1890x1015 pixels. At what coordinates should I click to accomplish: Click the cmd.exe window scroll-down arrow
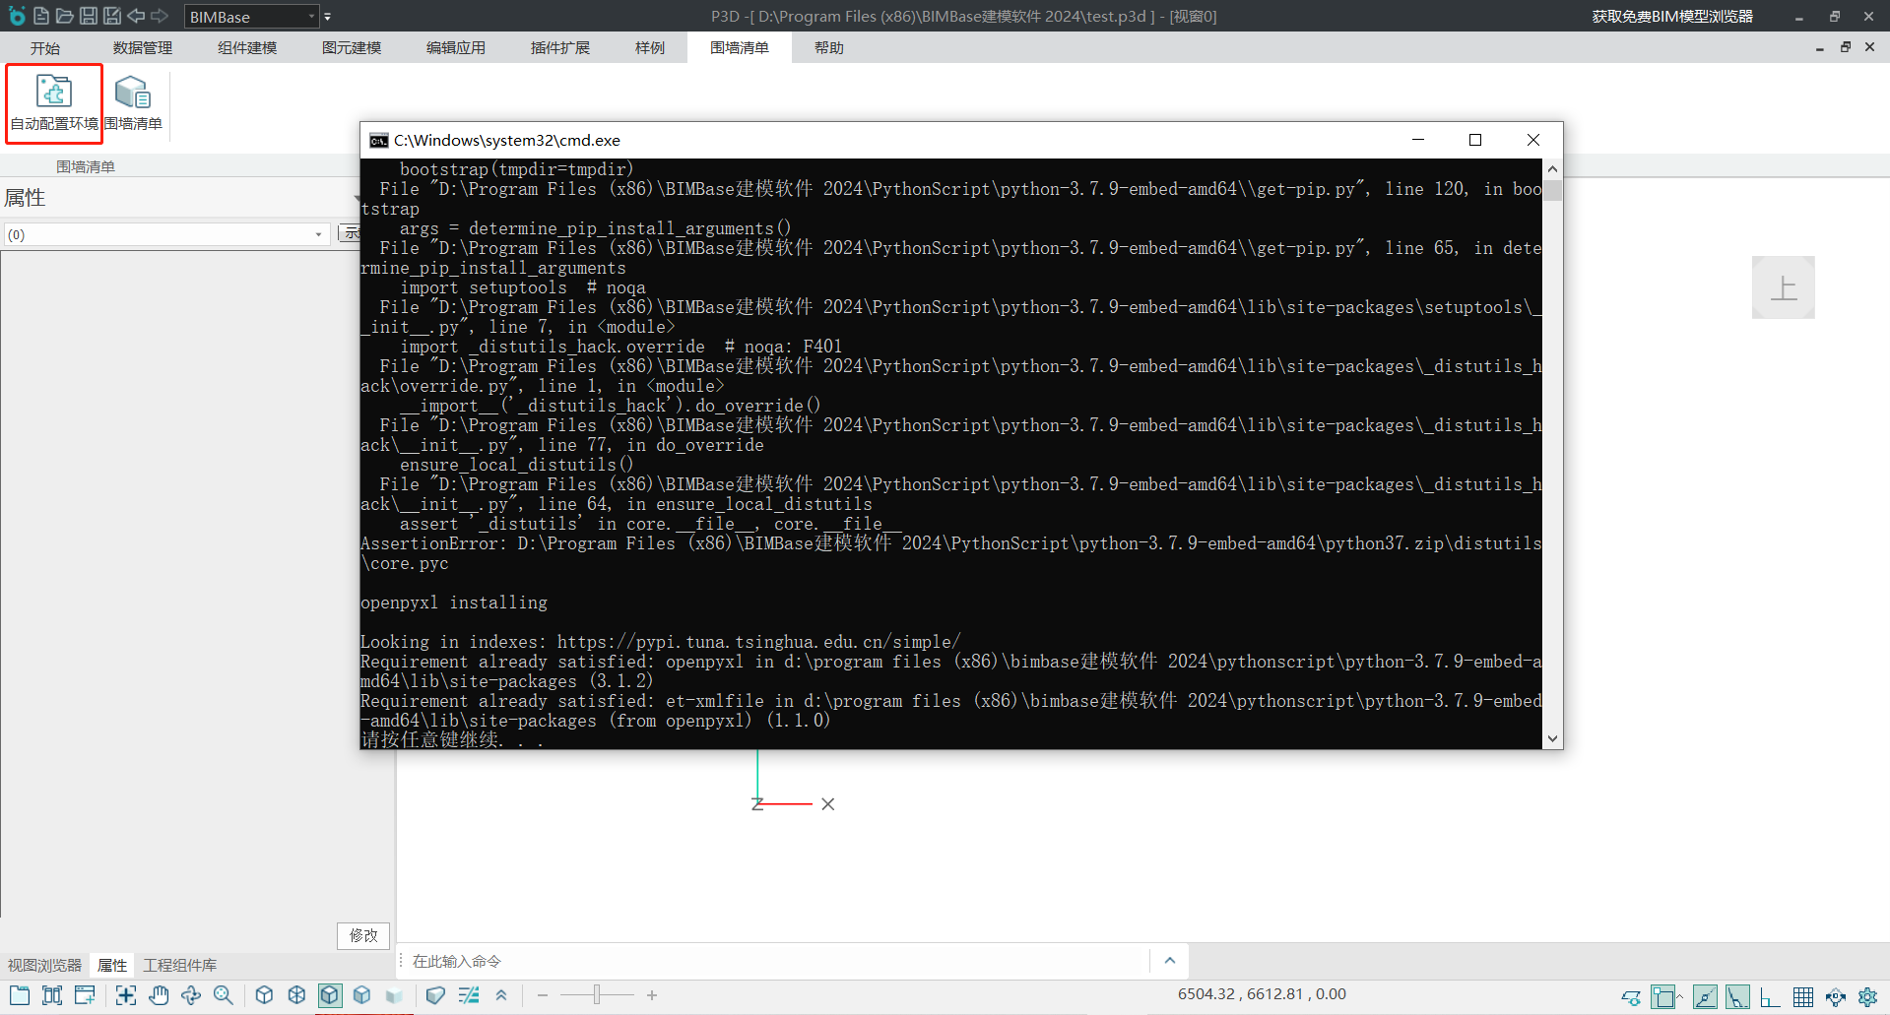tap(1552, 738)
